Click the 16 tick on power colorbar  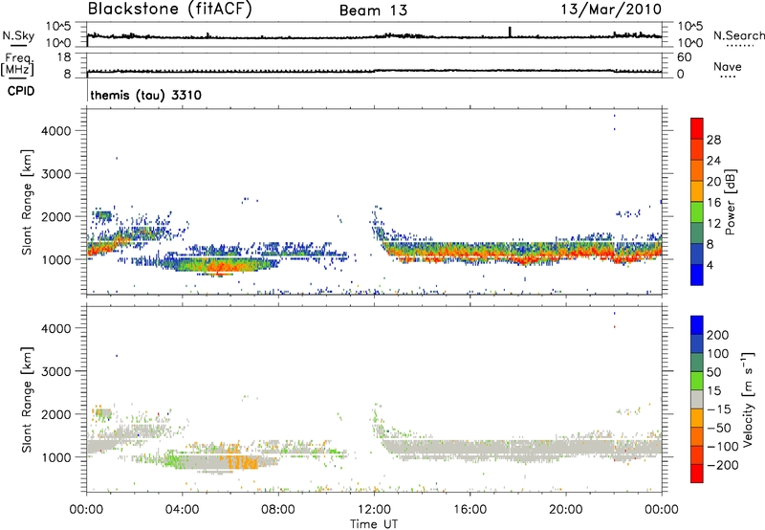click(713, 203)
